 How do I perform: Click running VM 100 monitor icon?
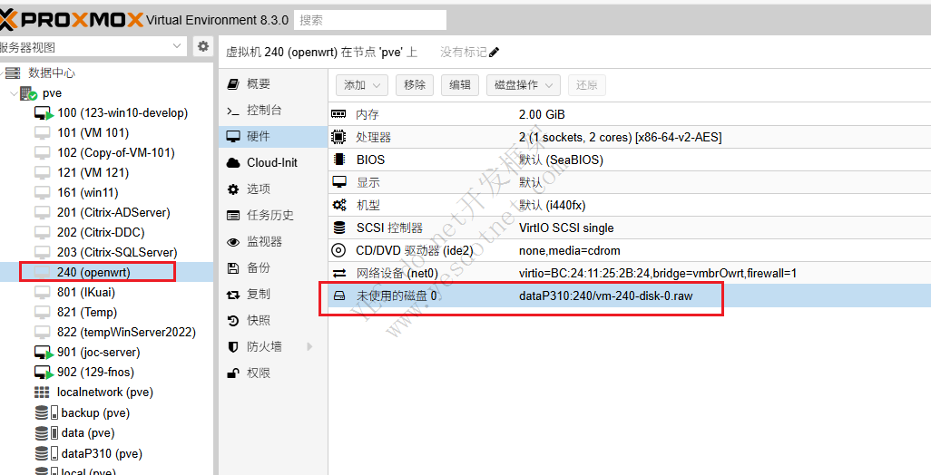[44, 112]
